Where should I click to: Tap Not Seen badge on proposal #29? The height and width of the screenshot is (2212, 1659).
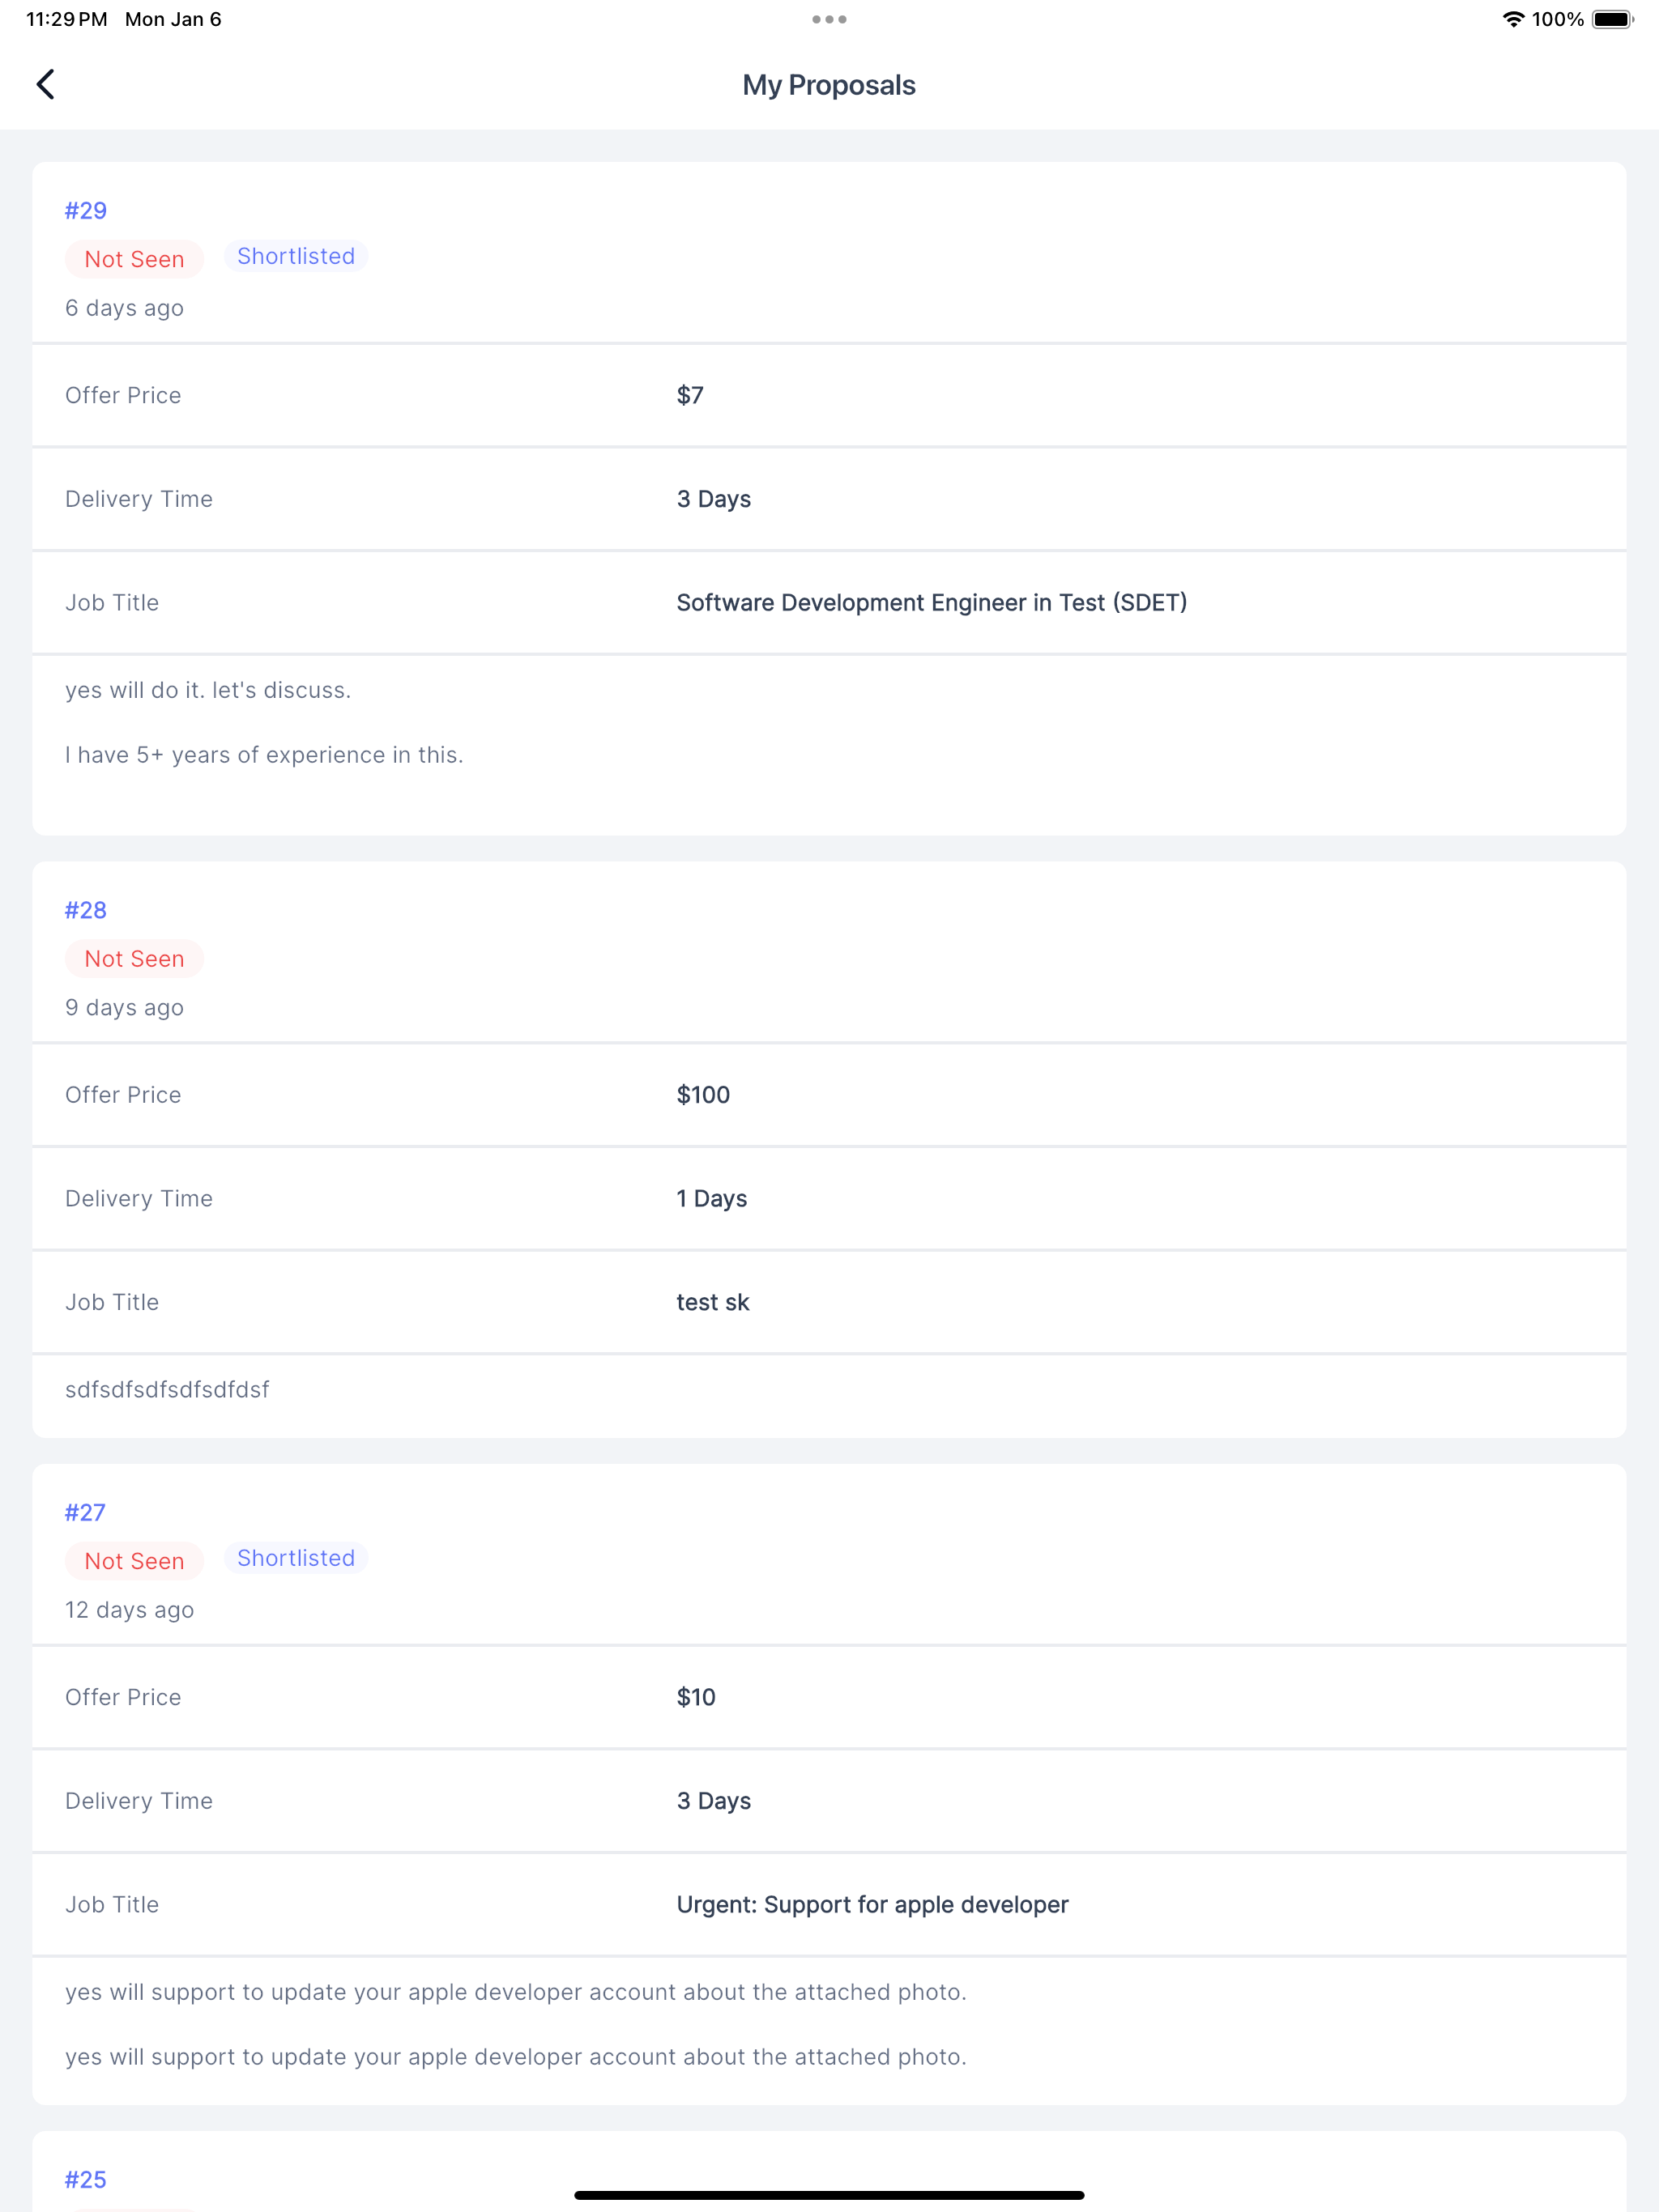[x=134, y=259]
